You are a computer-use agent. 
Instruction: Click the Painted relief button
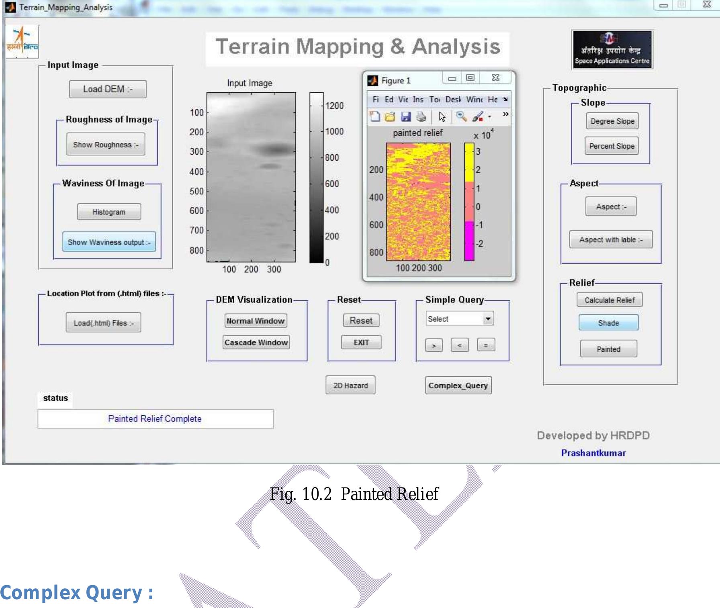point(608,349)
